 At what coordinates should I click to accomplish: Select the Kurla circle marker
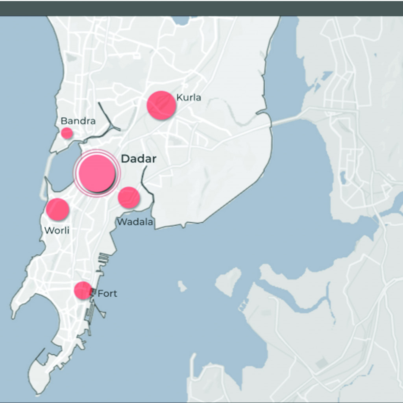pos(161,105)
